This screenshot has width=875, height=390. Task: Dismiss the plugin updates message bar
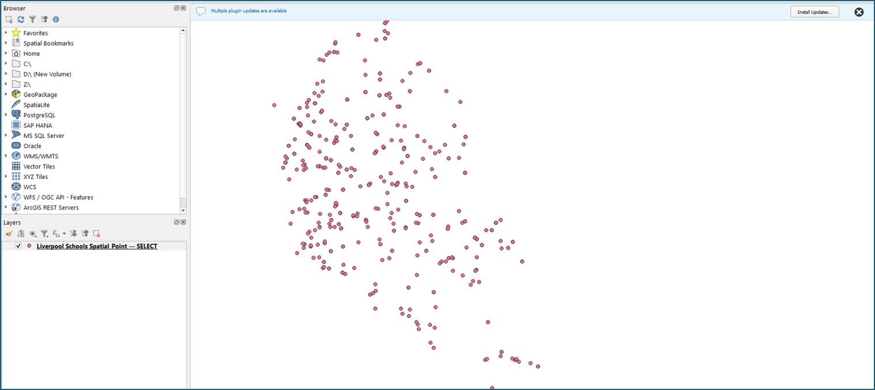pyautogui.click(x=859, y=12)
